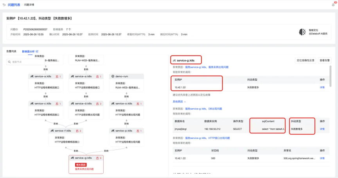The height and width of the screenshot is (178, 338).
Task: Click the alarm icon on service-p::k8s node
Action: tap(138, 131)
